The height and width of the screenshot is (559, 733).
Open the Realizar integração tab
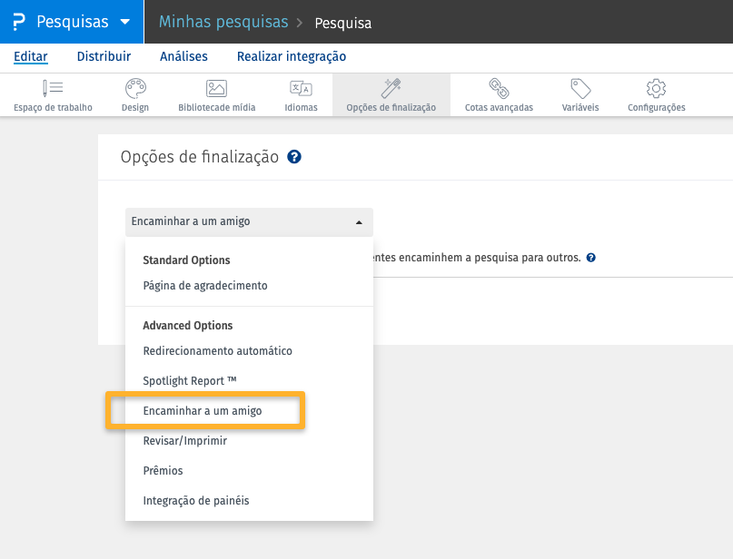click(x=291, y=56)
